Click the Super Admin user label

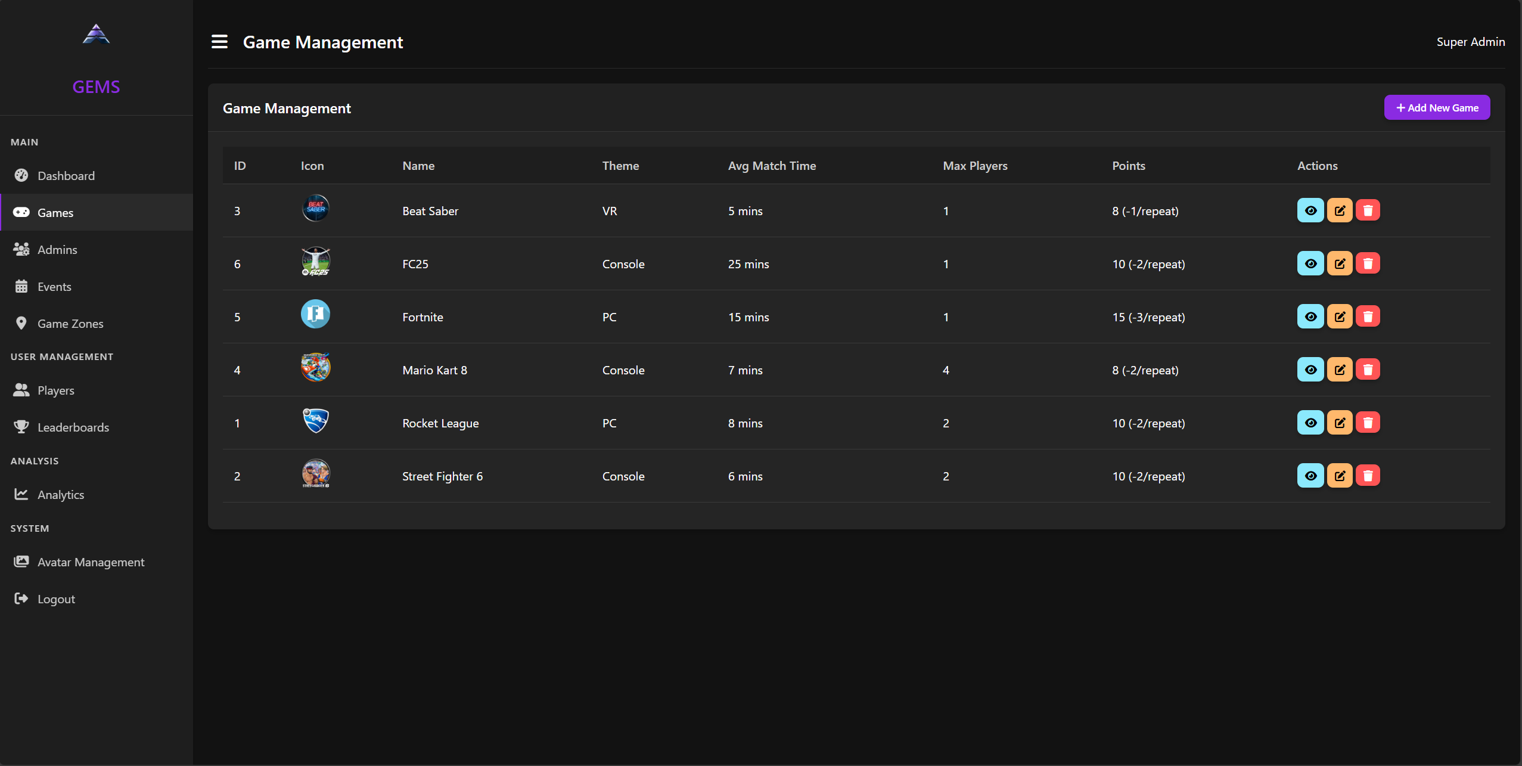click(1470, 42)
